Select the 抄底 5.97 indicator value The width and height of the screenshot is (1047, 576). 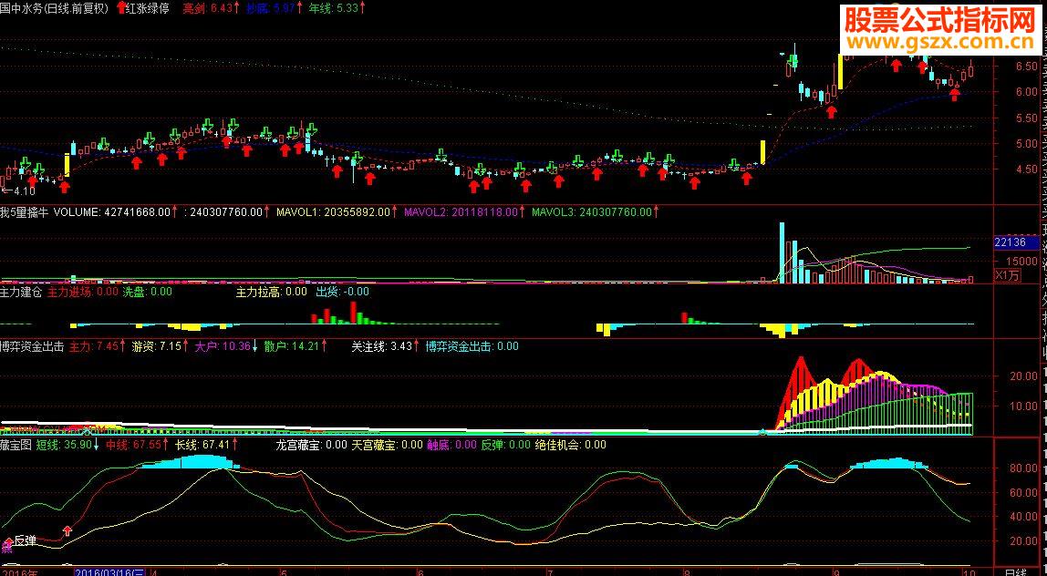pos(275,9)
